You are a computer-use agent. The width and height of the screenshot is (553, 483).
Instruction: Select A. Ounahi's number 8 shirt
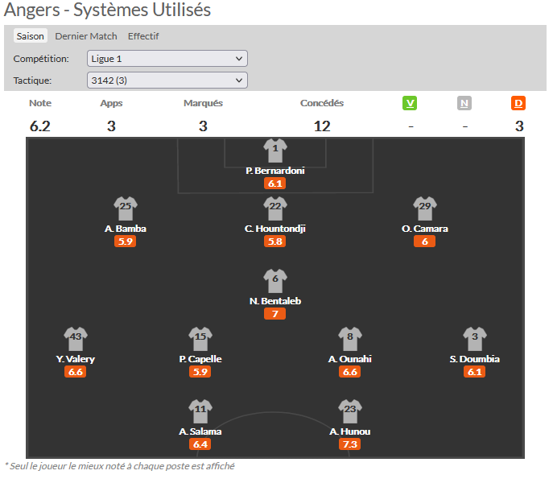(350, 338)
